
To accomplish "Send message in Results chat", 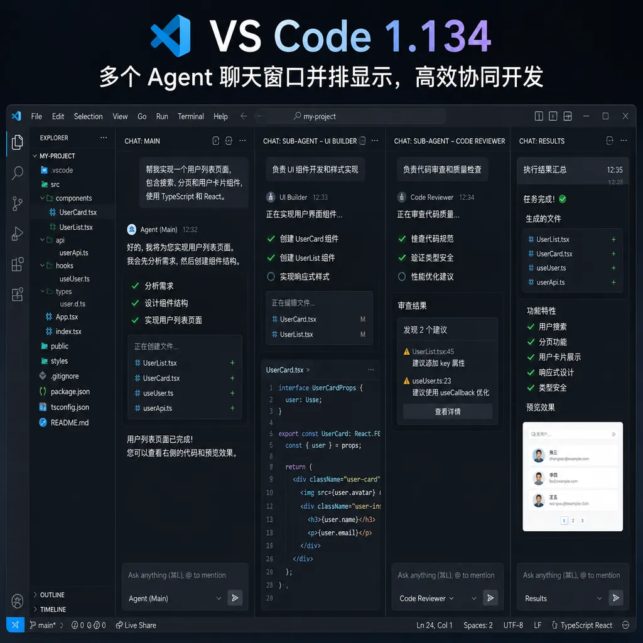I will pyautogui.click(x=616, y=598).
